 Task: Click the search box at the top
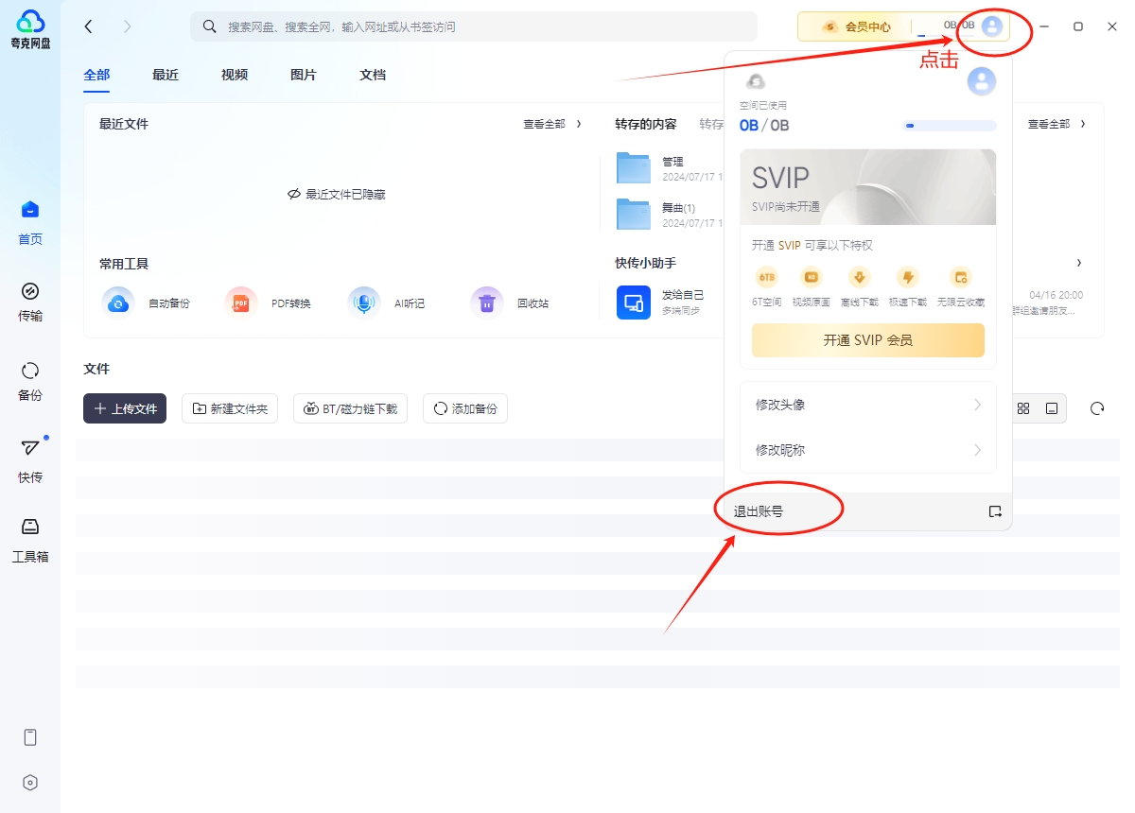[x=474, y=26]
